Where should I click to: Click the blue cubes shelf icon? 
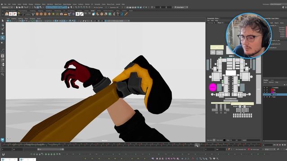94,14
